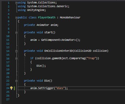Click the Collision2D parameter type
The height and width of the screenshot is (104, 125).
[x=83, y=51]
